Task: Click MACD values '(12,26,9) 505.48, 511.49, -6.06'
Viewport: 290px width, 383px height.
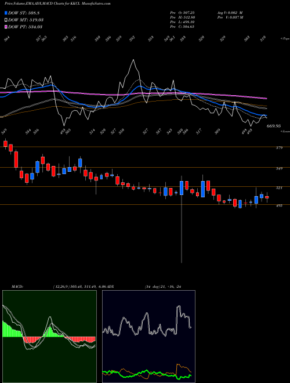Action: coord(79,286)
